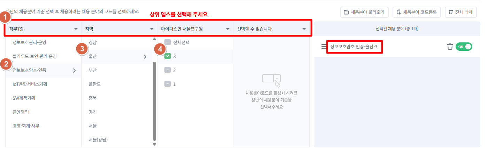The image size is (488, 154).
Task: Click the region list vertical scrollbar
Action: (x=154, y=101)
